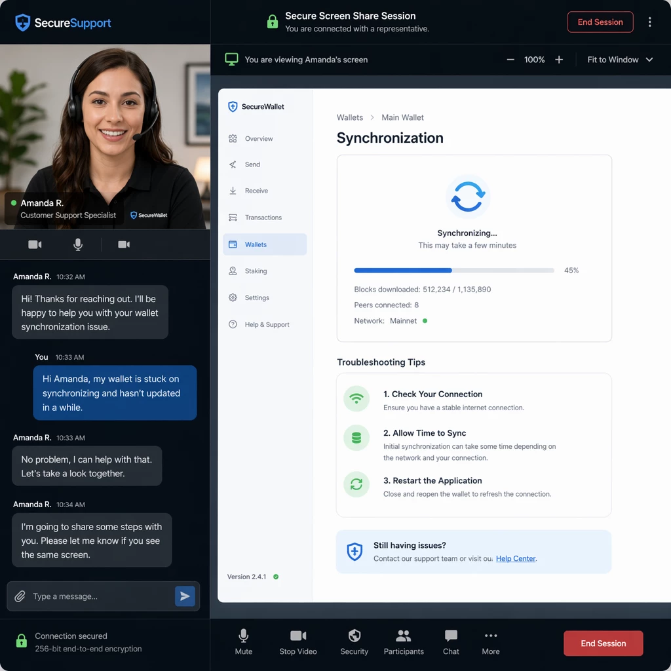
Task: Click the Connection secured lock icon
Action: pyautogui.click(x=22, y=641)
